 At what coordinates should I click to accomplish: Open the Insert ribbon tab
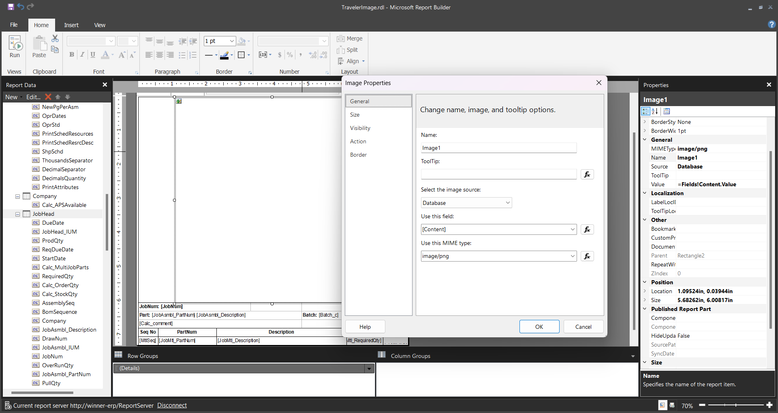pyautogui.click(x=71, y=25)
